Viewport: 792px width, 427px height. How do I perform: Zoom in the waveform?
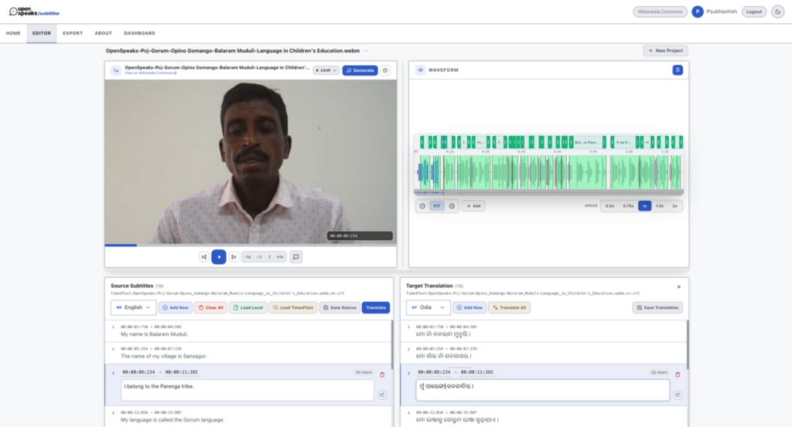pyautogui.click(x=452, y=205)
